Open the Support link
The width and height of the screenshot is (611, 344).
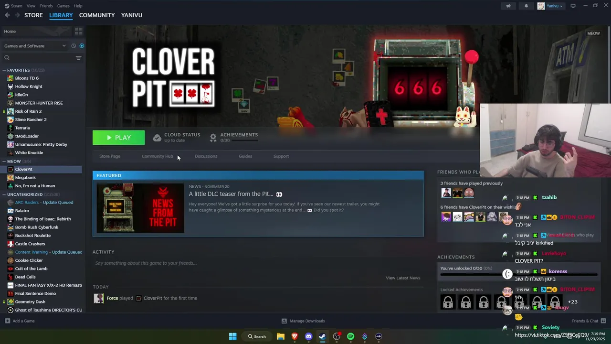(281, 156)
